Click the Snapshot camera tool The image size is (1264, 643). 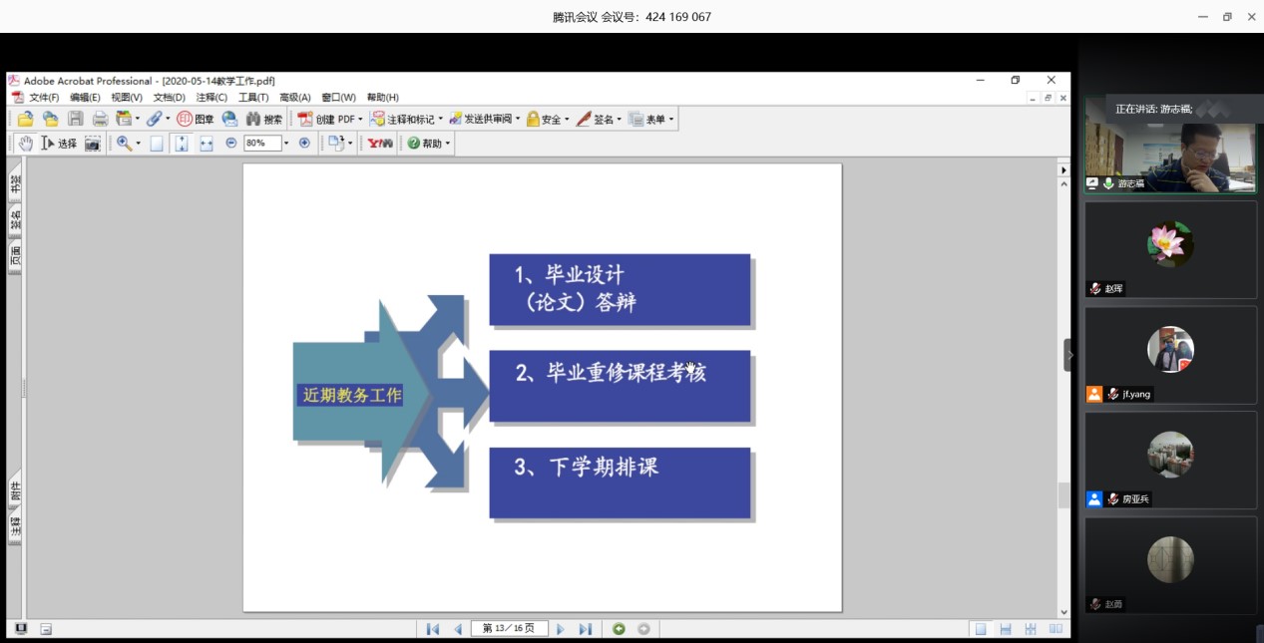93,144
